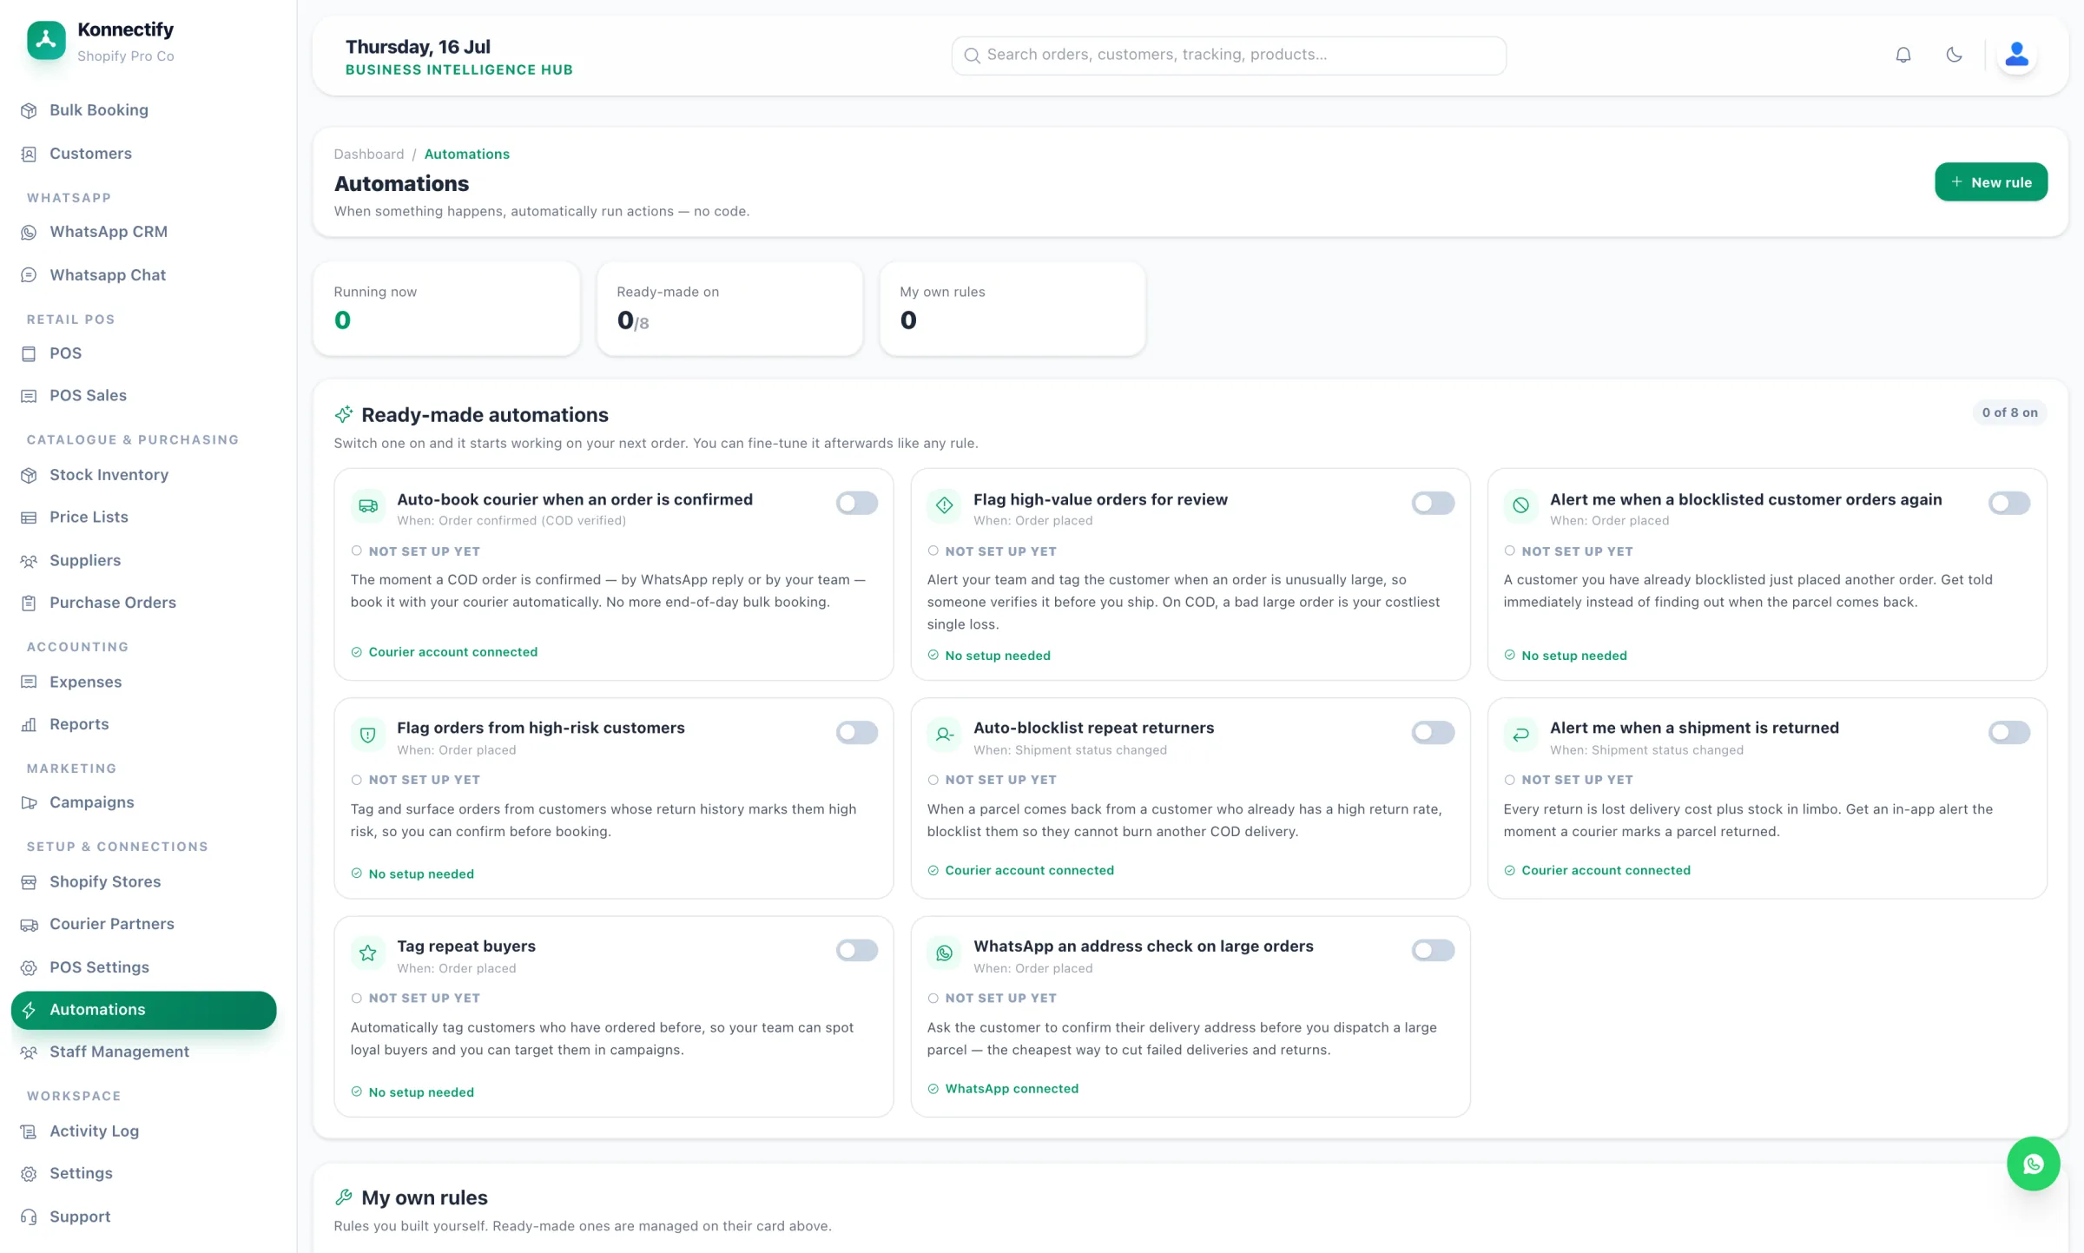Toggle WhatsApp address check on large orders
This screenshot has width=2084, height=1253.
[x=1433, y=950]
